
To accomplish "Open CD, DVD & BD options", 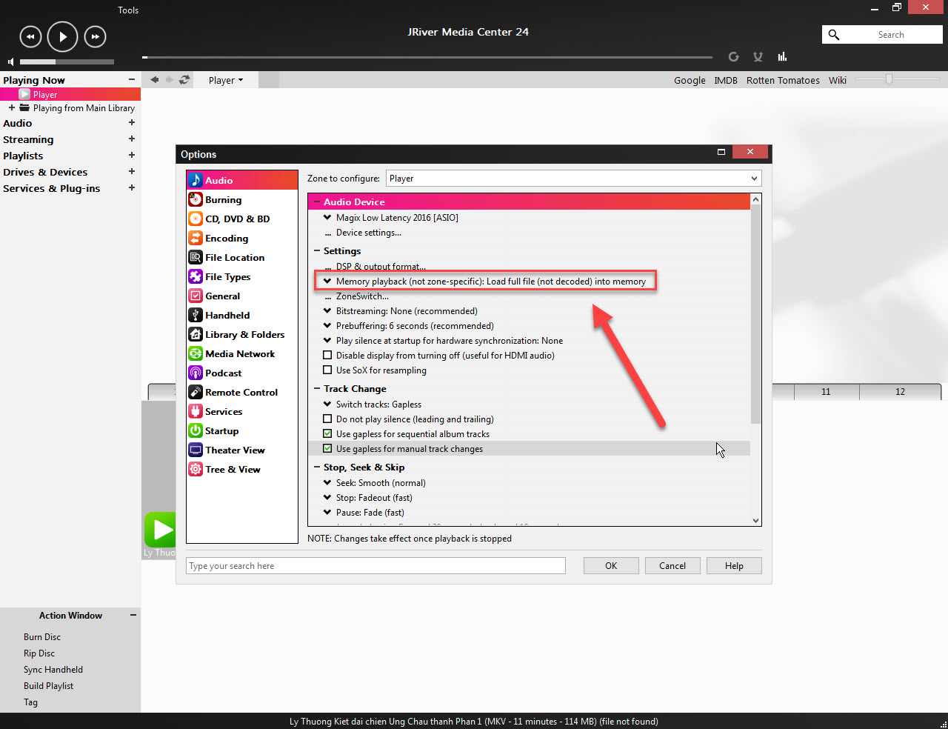I will pos(242,219).
